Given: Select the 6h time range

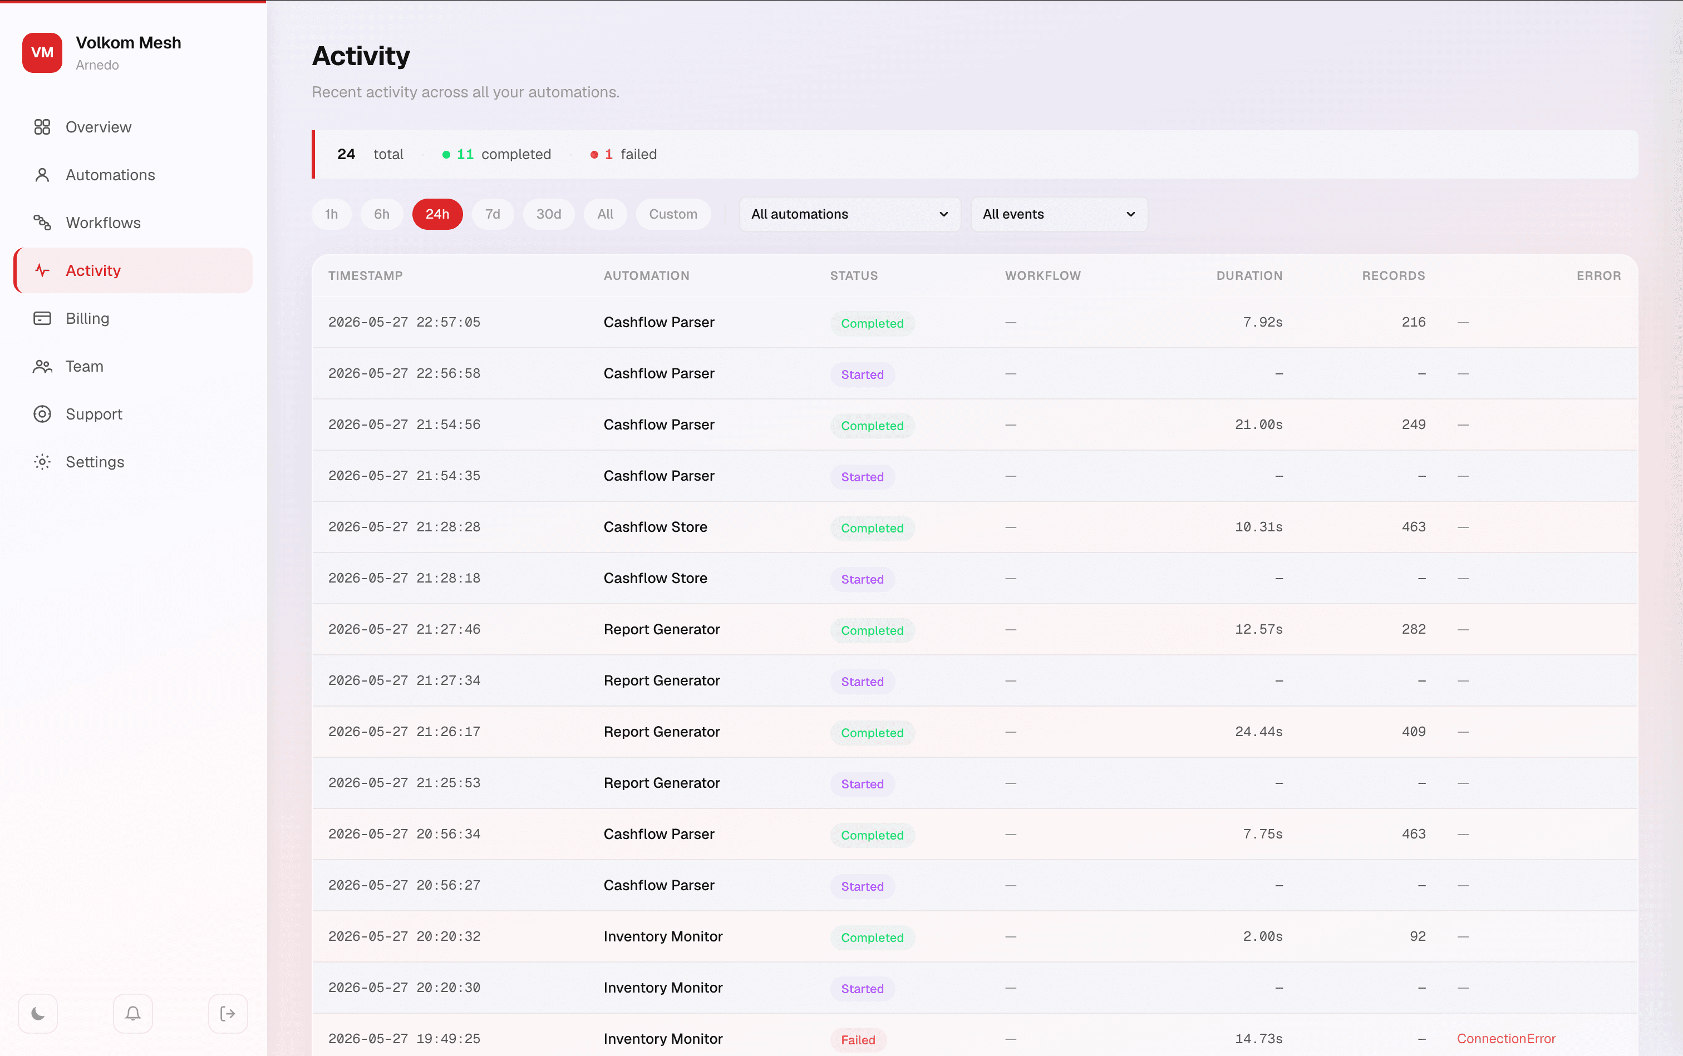Looking at the screenshot, I should 381,214.
